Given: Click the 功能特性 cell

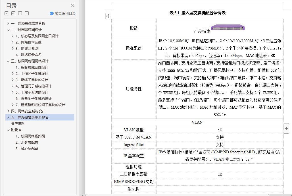Looking at the screenshot, I should pos(134,89).
